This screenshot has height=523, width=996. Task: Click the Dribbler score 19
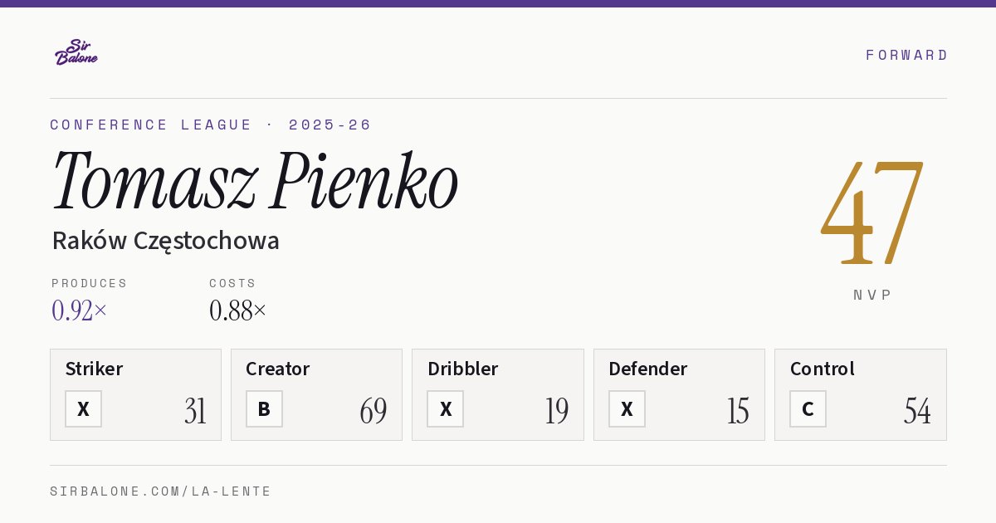556,411
